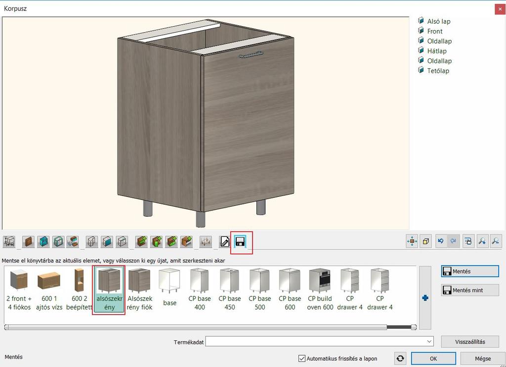This screenshot has height=367, width=506.
Task: Confirm with the OK button
Action: 433,358
